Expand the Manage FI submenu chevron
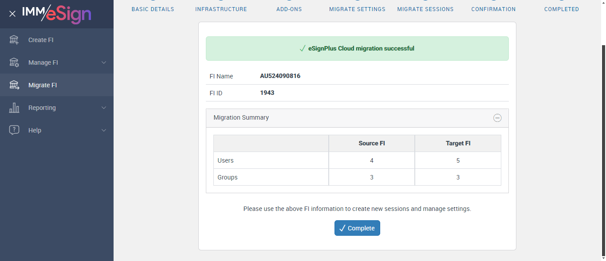Screen dimensions: 606x261 104,62
